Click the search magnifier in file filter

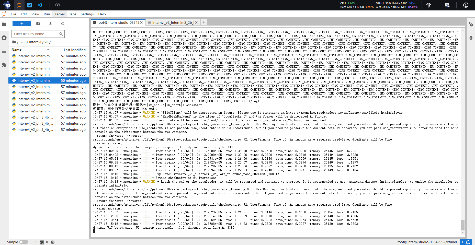(x=61, y=34)
